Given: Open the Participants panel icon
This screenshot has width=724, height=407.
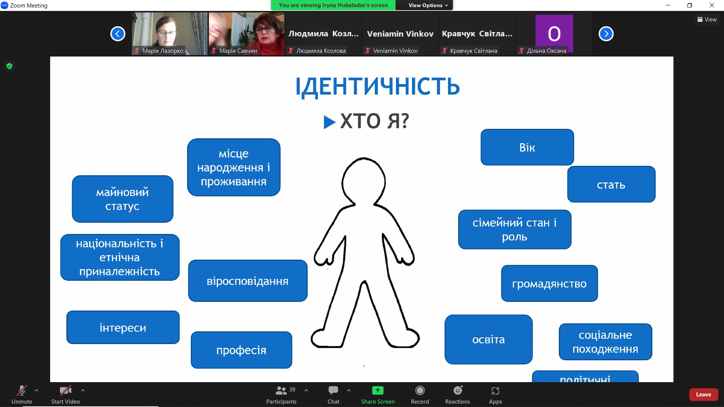Looking at the screenshot, I should tap(281, 391).
